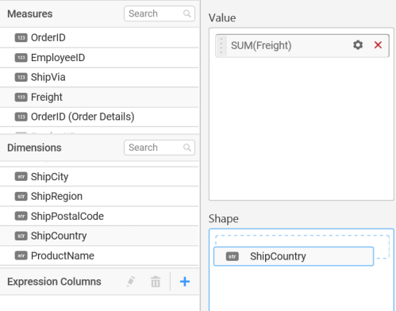Screen dimensions: 396x311
Task: Click the ShipCountry item in Shape box
Action: [x=294, y=256]
